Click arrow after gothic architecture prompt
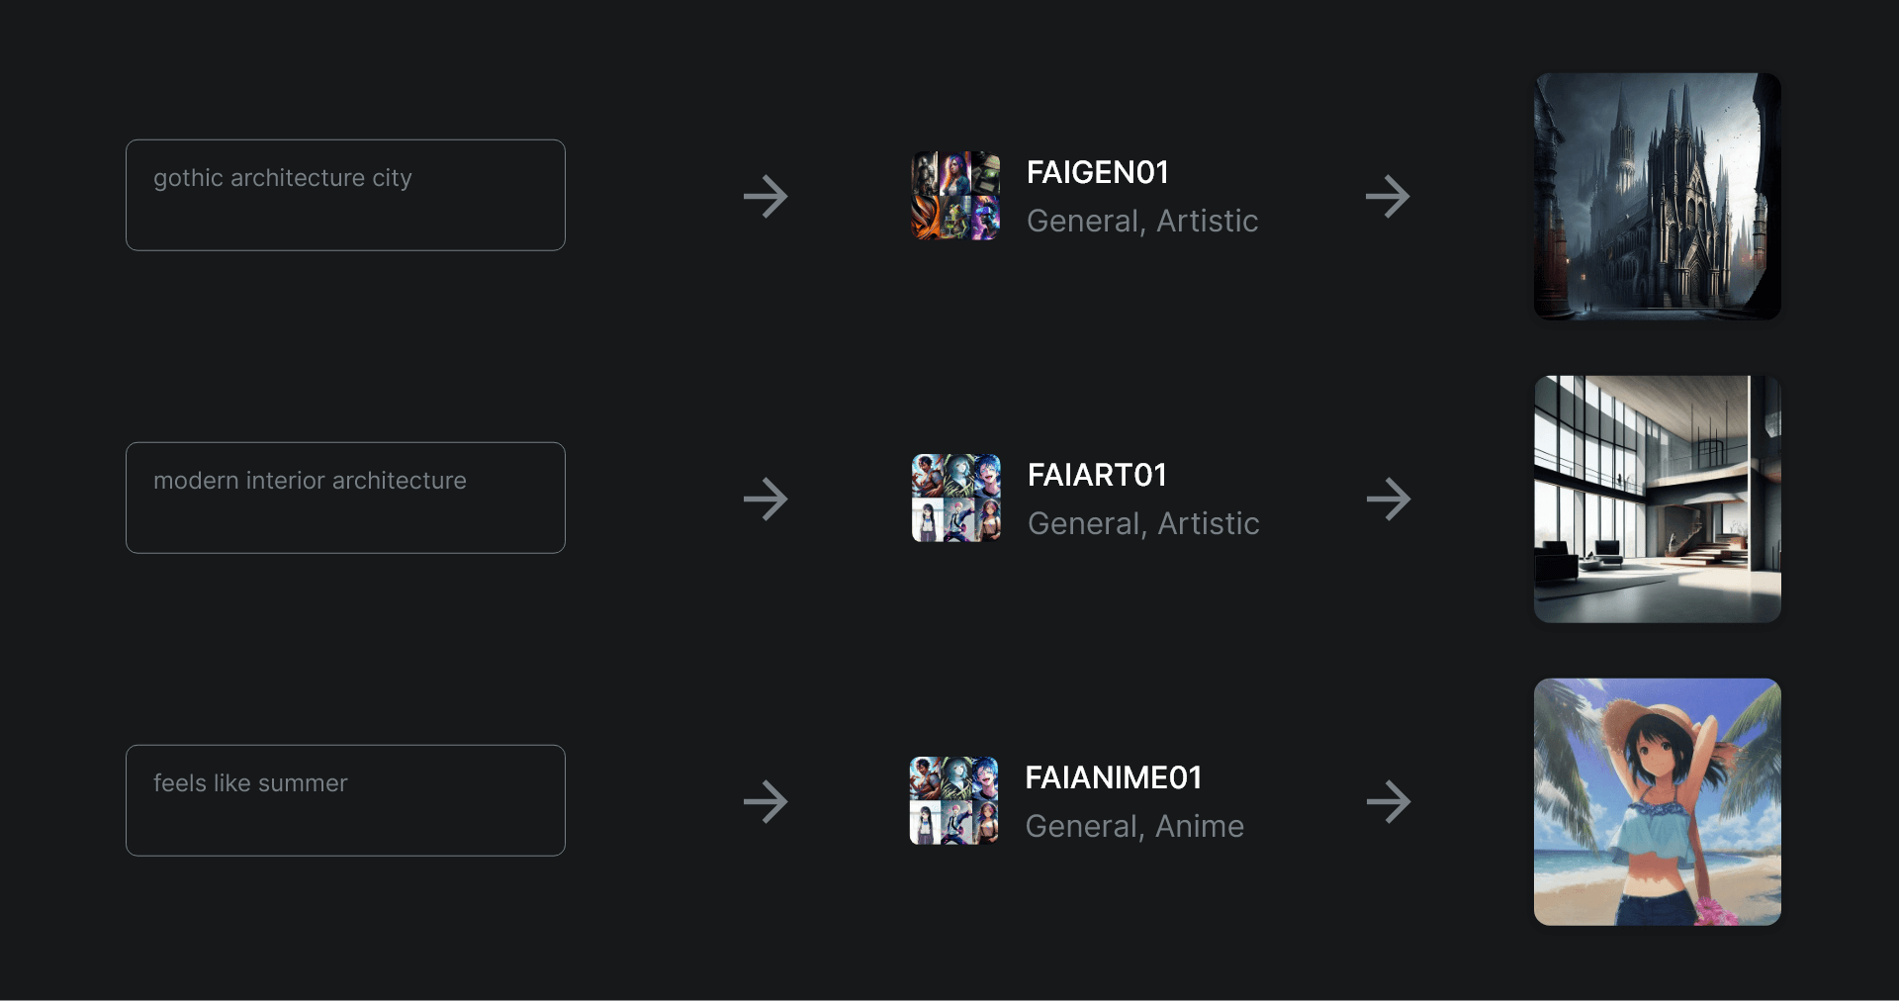The height and width of the screenshot is (1001, 1899). pyautogui.click(x=766, y=196)
